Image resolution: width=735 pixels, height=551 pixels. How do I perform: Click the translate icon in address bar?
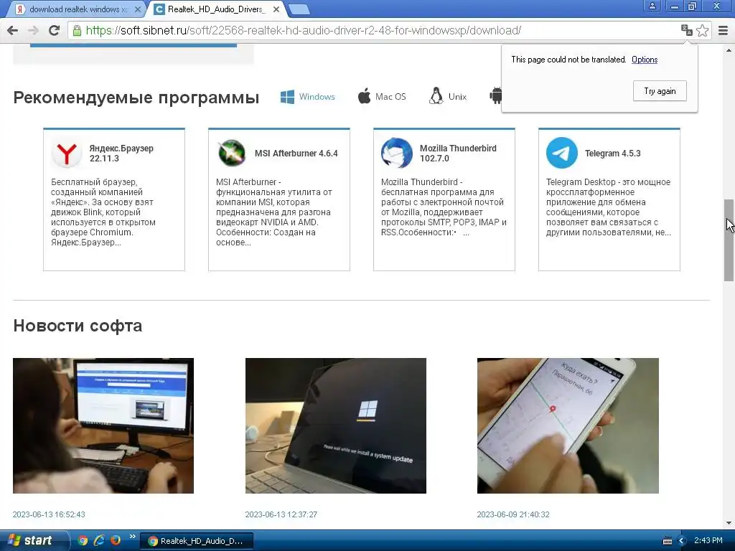[686, 30]
